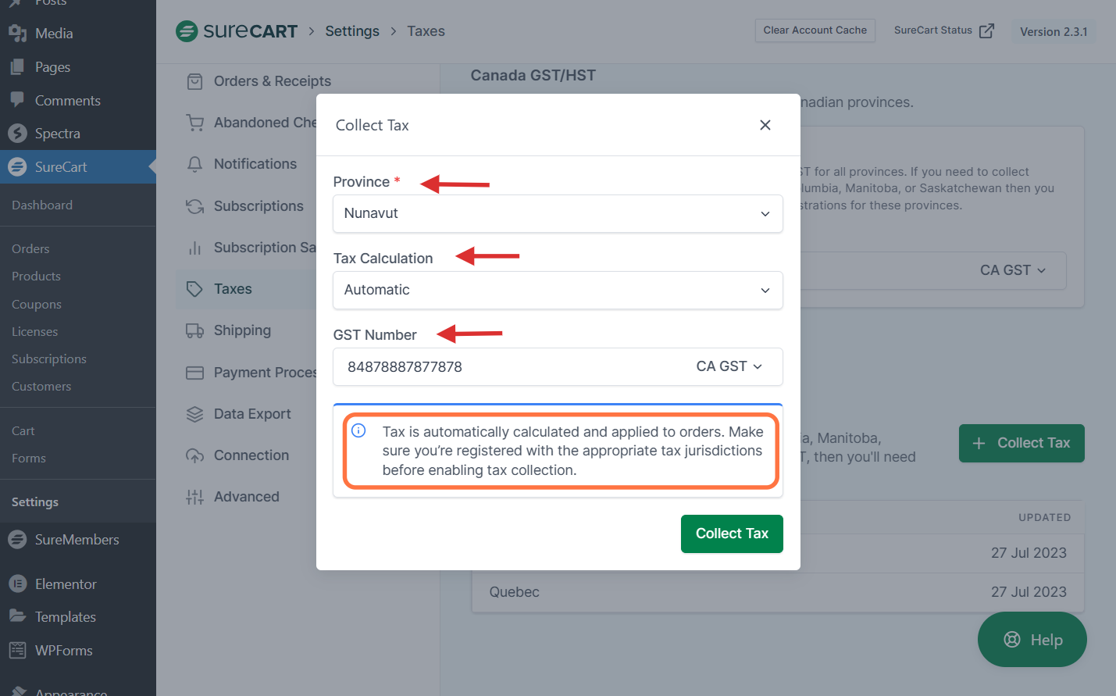Close the Collect Tax dialog

coord(765,125)
